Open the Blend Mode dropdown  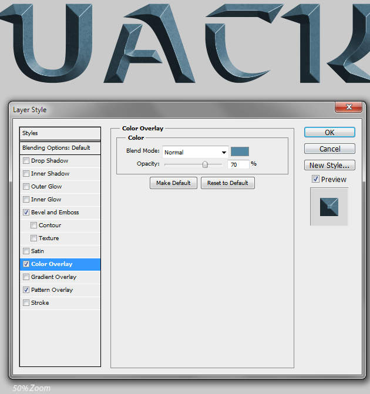pyautogui.click(x=195, y=152)
